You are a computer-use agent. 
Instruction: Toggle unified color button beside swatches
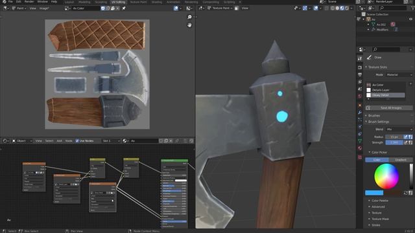tap(410, 193)
